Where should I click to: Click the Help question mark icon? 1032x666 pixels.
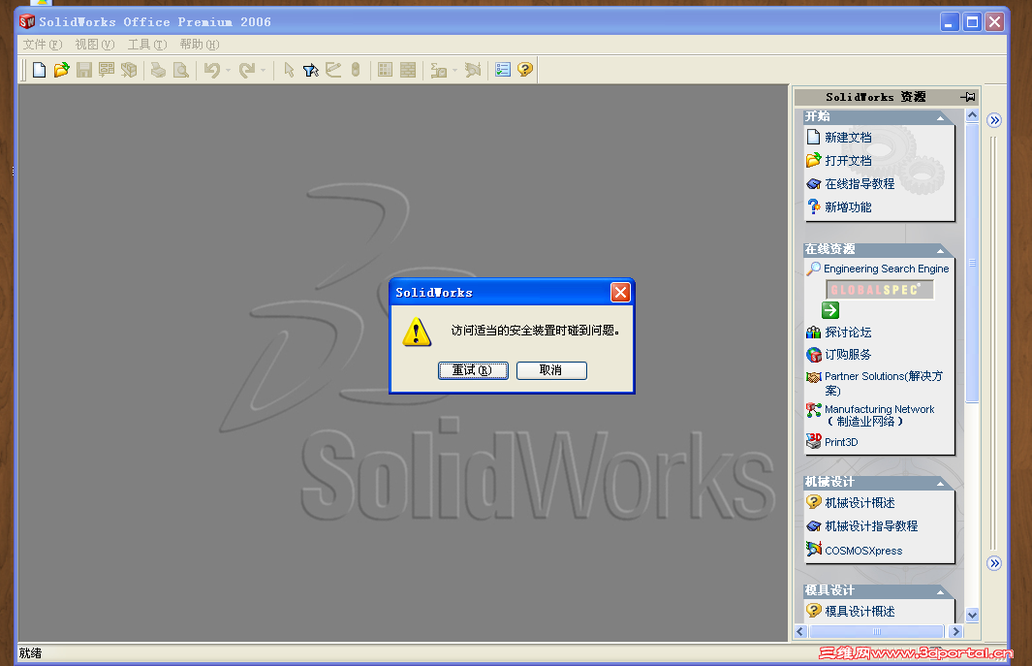point(524,69)
